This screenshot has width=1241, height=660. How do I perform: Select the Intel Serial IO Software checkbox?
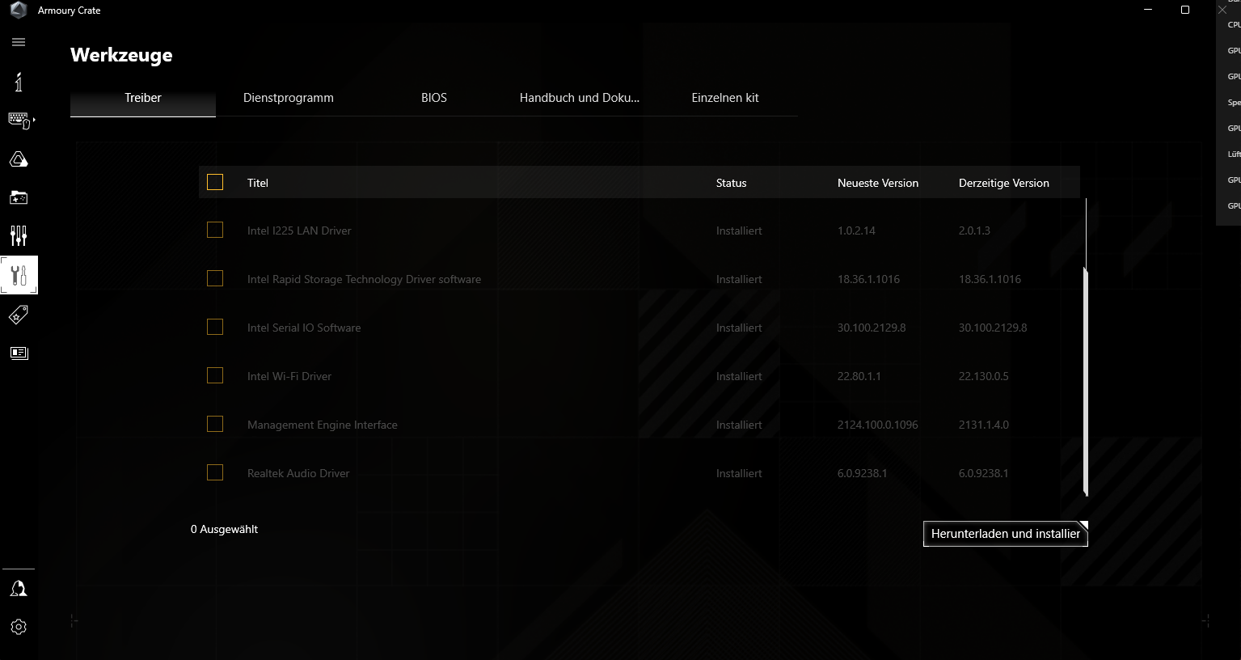click(x=215, y=327)
